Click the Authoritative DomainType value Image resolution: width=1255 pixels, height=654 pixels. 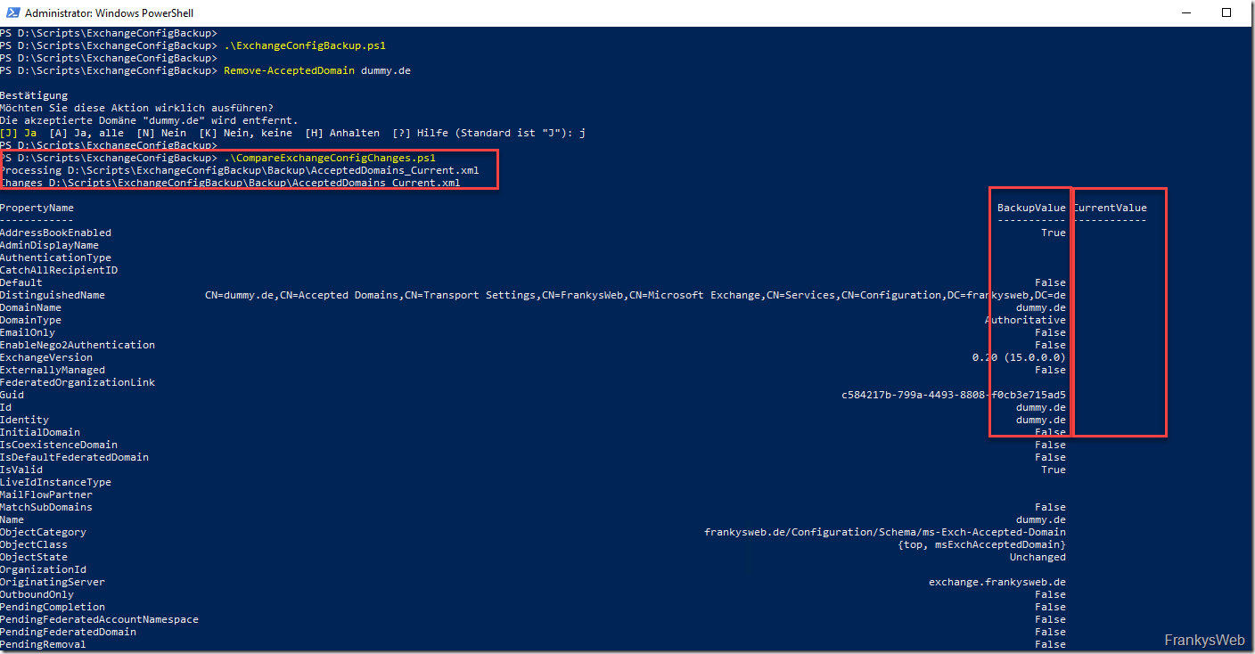1025,320
